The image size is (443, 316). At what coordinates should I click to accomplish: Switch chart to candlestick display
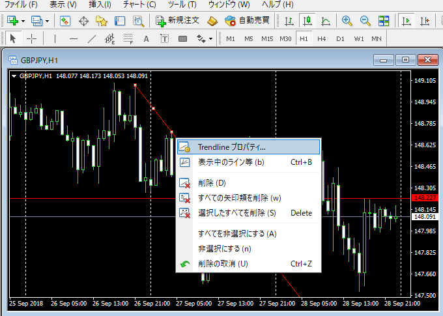point(306,22)
